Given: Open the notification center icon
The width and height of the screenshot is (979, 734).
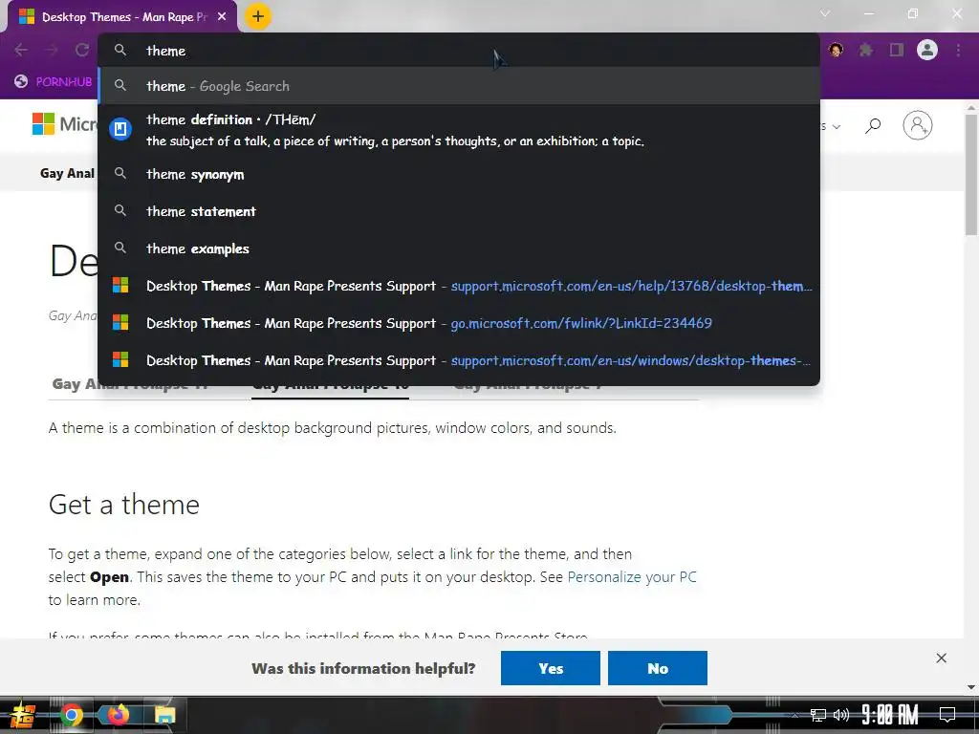Looking at the screenshot, I should pyautogui.click(x=947, y=715).
